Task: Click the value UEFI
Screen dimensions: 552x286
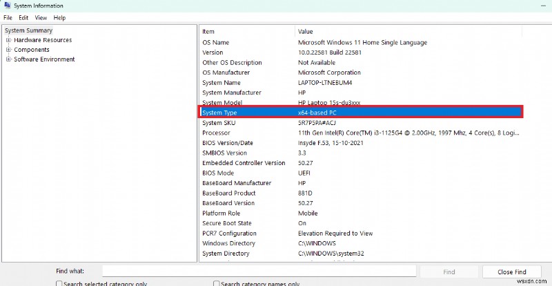Action: 304,173
